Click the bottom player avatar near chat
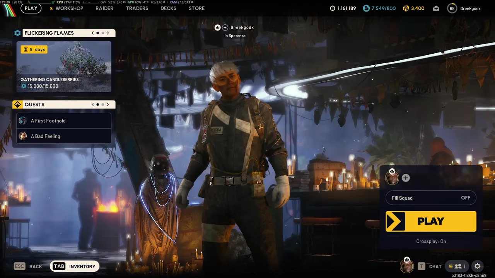The width and height of the screenshot is (495, 278). click(x=406, y=266)
